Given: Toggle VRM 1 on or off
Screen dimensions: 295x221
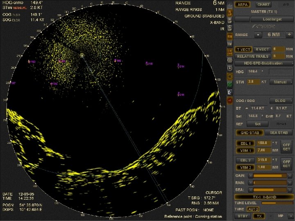Looking at the screenshot, I should click(x=245, y=151).
